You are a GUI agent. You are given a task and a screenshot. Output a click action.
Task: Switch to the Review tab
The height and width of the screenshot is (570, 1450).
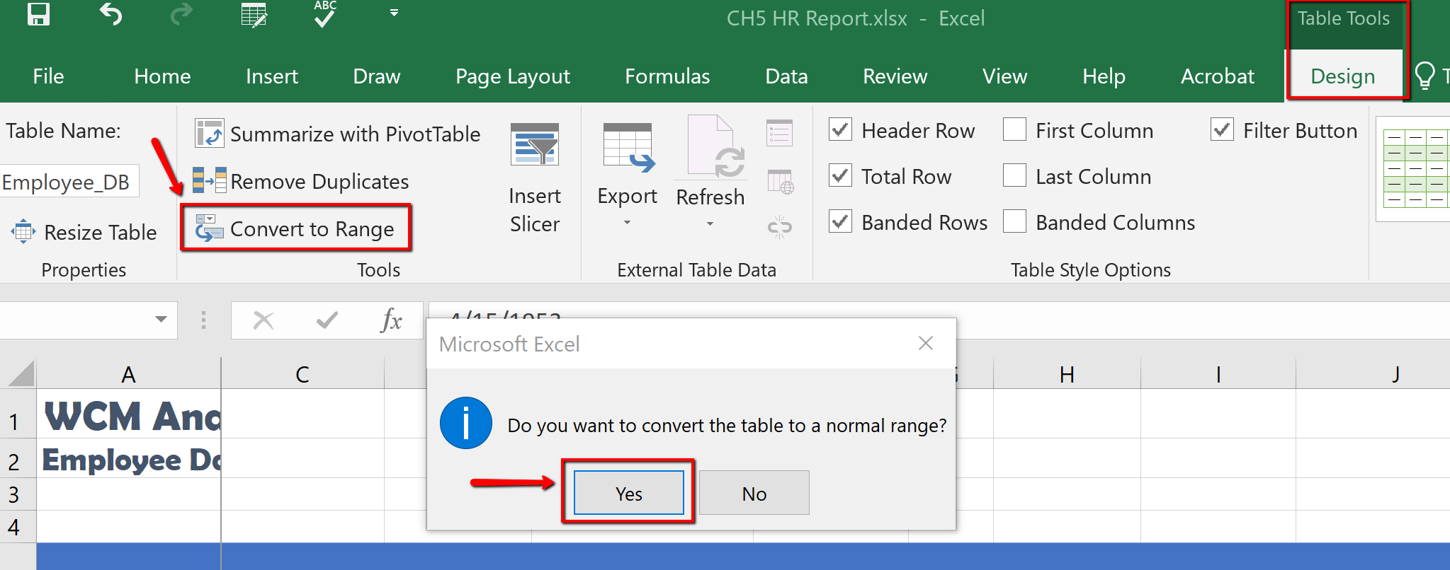(x=895, y=76)
